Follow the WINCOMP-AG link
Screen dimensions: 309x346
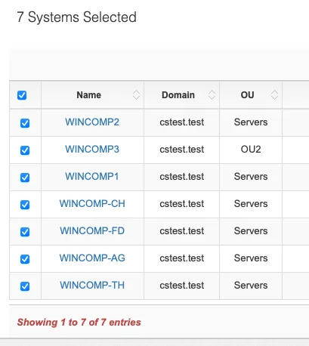click(92, 258)
